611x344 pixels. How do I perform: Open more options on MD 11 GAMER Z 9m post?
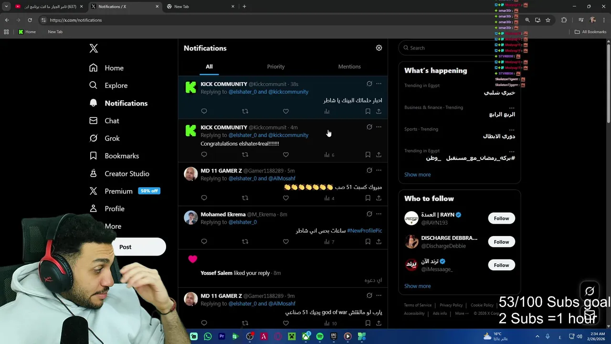(x=379, y=295)
